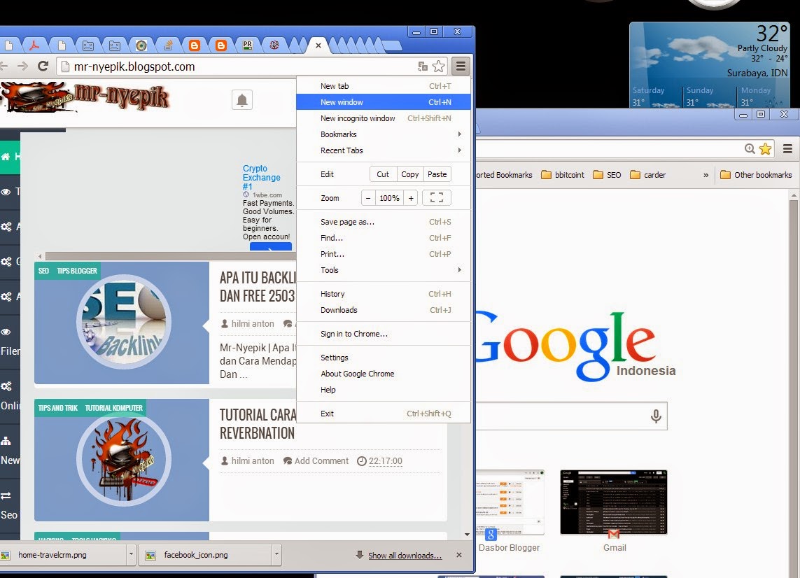
Task: Open the Other bookmarks folder
Action: (756, 175)
